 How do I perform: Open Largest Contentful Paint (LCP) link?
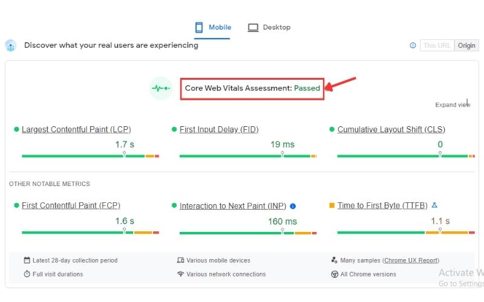(76, 129)
